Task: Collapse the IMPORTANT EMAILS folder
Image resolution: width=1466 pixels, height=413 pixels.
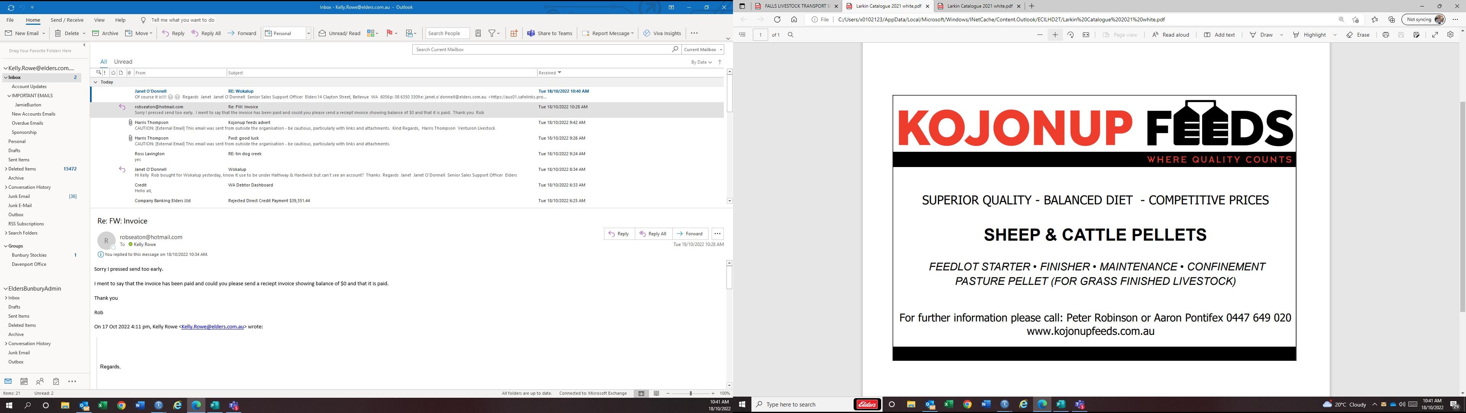Action: [x=9, y=96]
